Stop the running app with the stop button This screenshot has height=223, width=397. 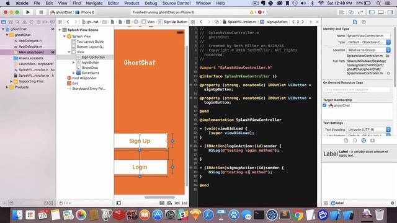(x=41, y=12)
